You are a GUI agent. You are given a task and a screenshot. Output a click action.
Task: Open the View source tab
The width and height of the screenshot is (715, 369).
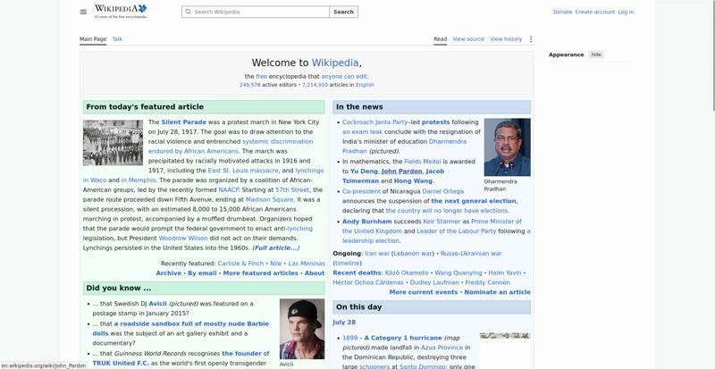[x=468, y=39]
